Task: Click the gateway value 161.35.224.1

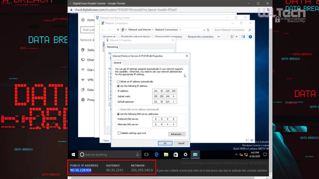Action: [115, 170]
